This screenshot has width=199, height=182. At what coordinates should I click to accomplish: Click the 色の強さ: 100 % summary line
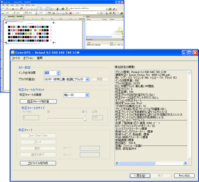pyautogui.click(x=125, y=143)
